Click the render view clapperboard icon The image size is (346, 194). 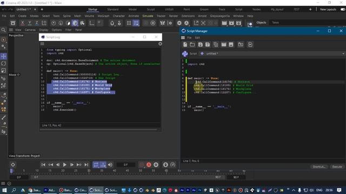pos(224,23)
